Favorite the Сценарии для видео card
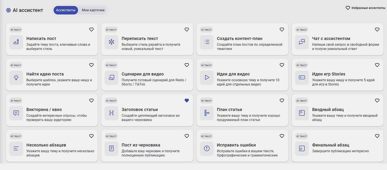387x170 pixels. 187,65
